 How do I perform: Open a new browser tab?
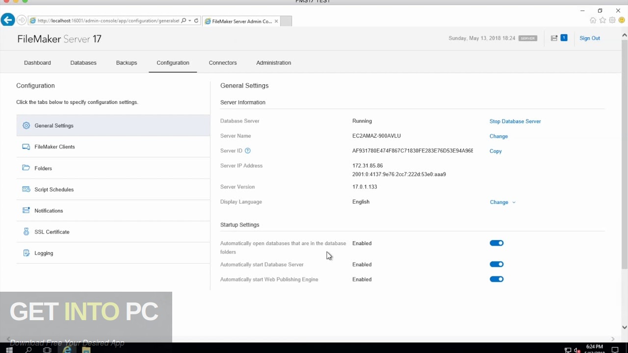286,21
